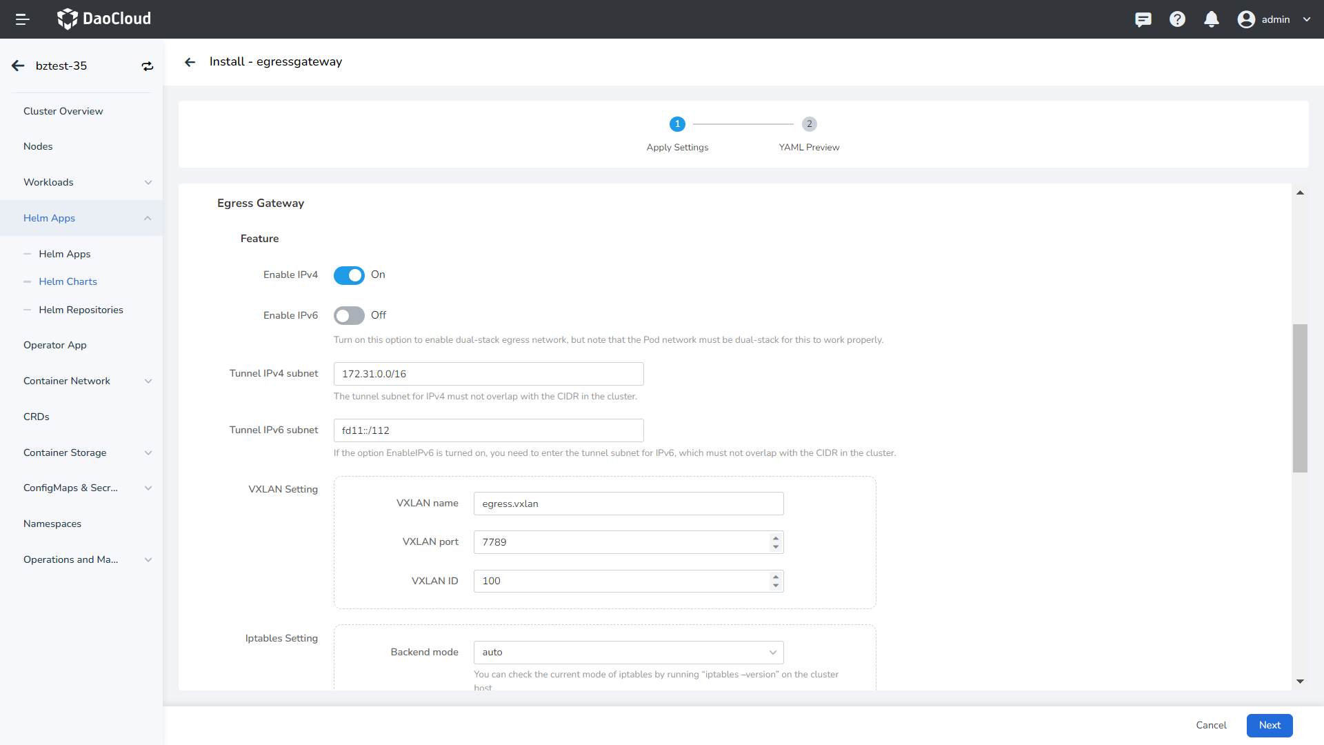This screenshot has width=1324, height=745.
Task: Go to Helm Charts in the sidebar
Action: click(x=68, y=281)
